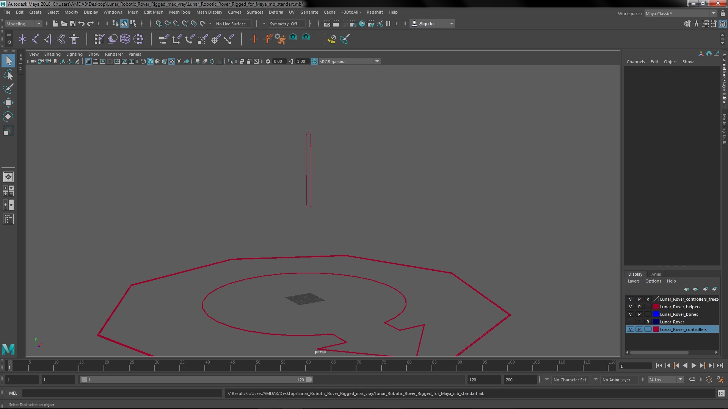Toggle viewport grid display icon
Image resolution: width=728 pixels, height=409 pixels.
pyautogui.click(x=88, y=61)
